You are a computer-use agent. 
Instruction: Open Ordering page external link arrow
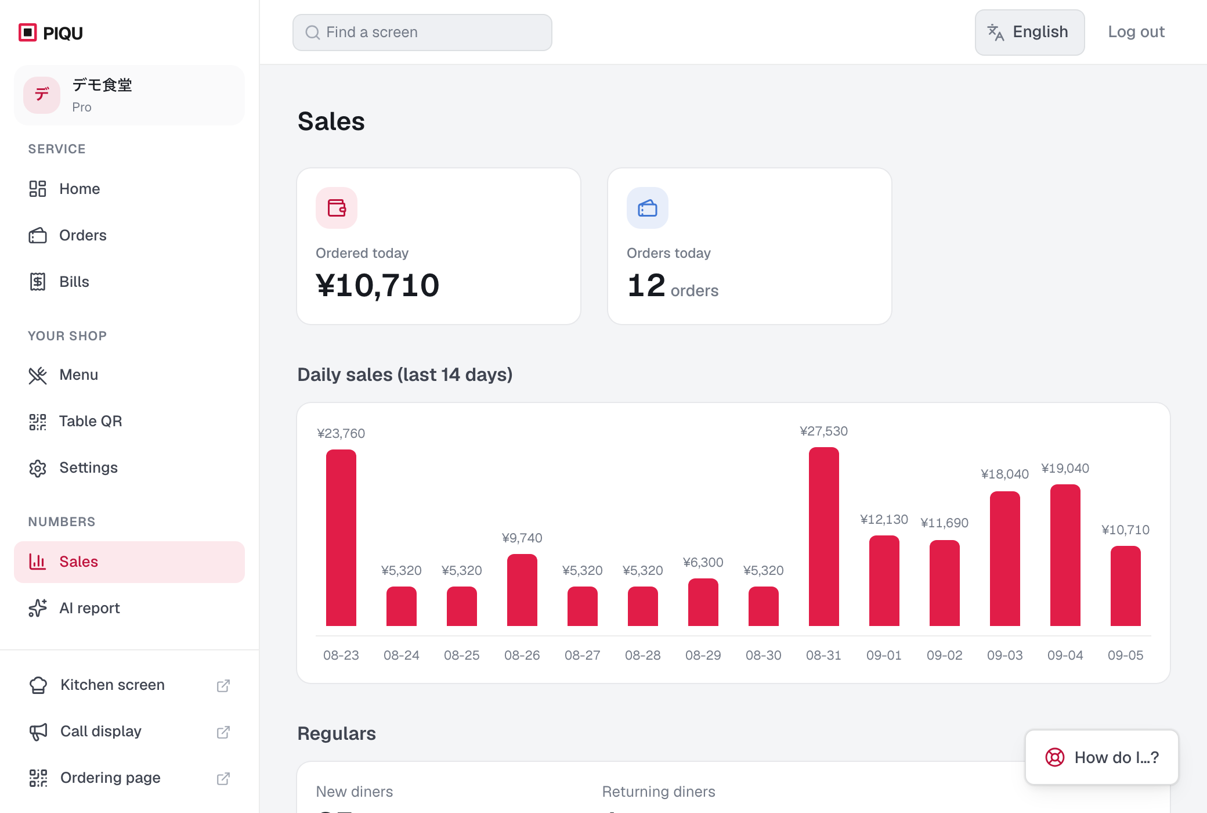pyautogui.click(x=223, y=778)
